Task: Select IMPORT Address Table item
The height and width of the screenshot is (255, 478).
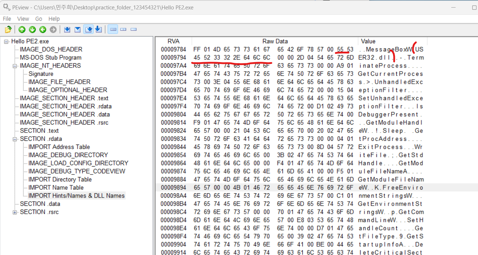Action: [59, 147]
